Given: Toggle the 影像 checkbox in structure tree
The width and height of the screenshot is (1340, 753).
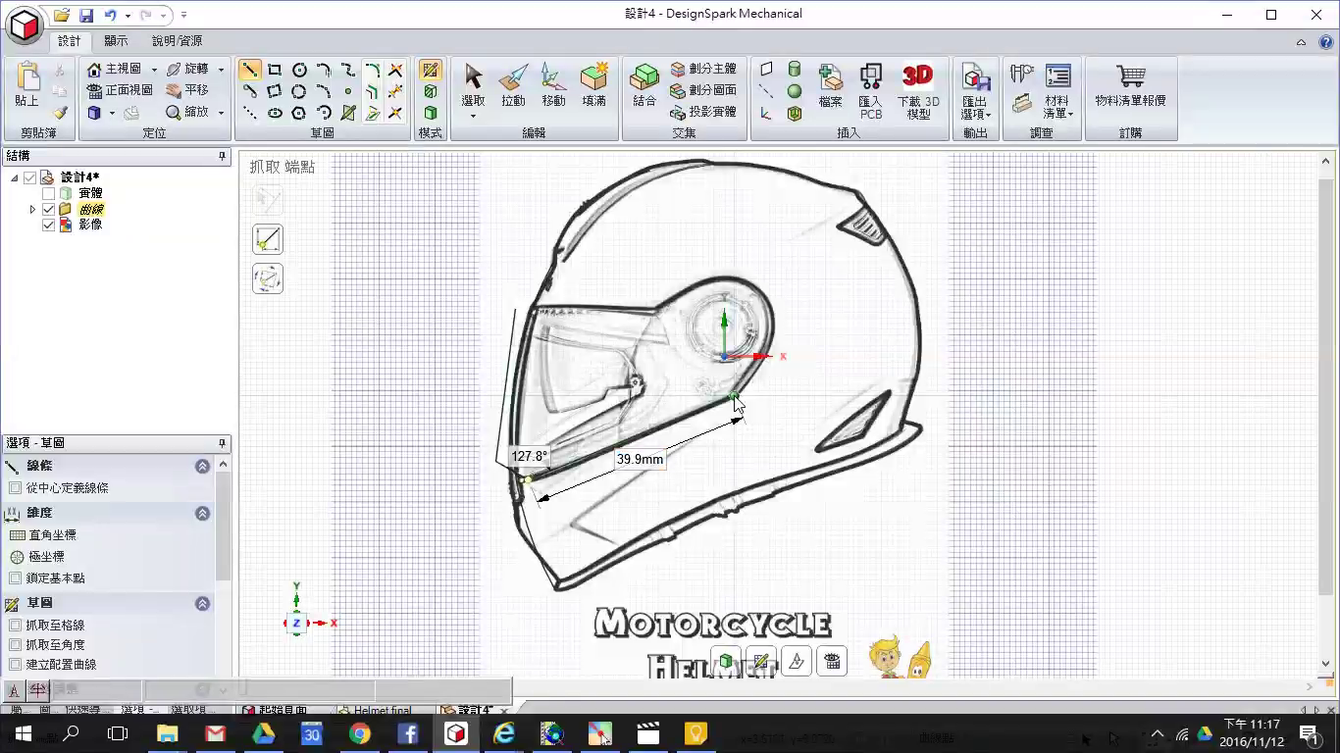Looking at the screenshot, I should tap(49, 225).
